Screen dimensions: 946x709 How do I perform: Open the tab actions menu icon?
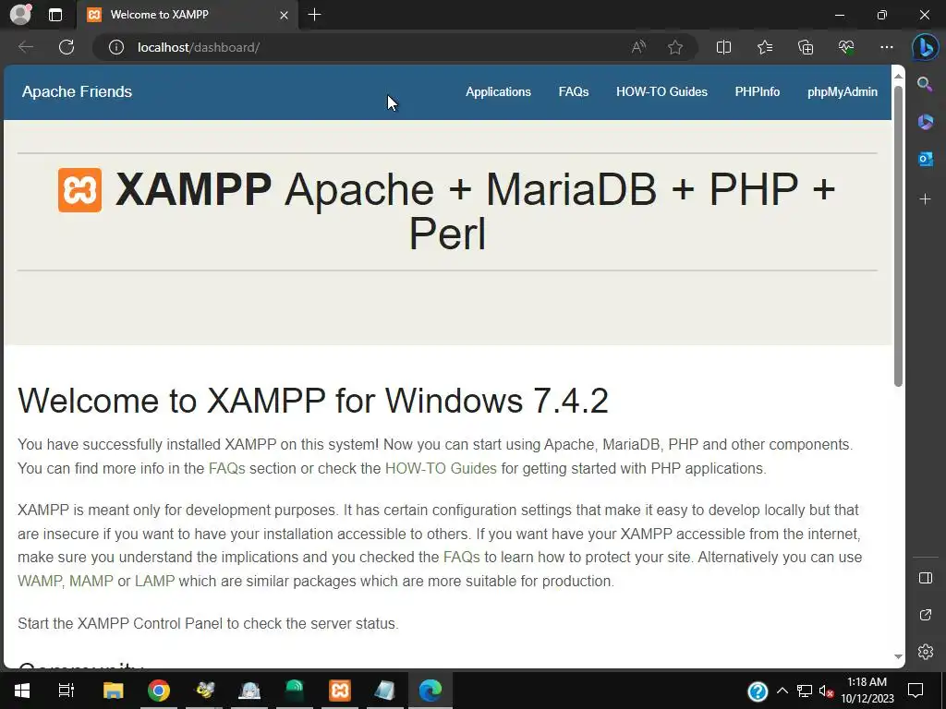pyautogui.click(x=55, y=15)
